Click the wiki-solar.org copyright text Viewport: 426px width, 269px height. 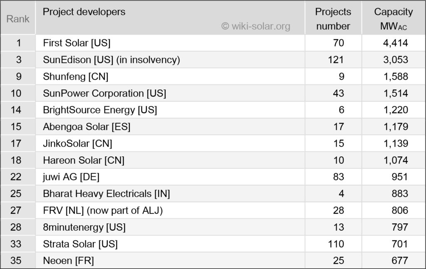point(255,26)
